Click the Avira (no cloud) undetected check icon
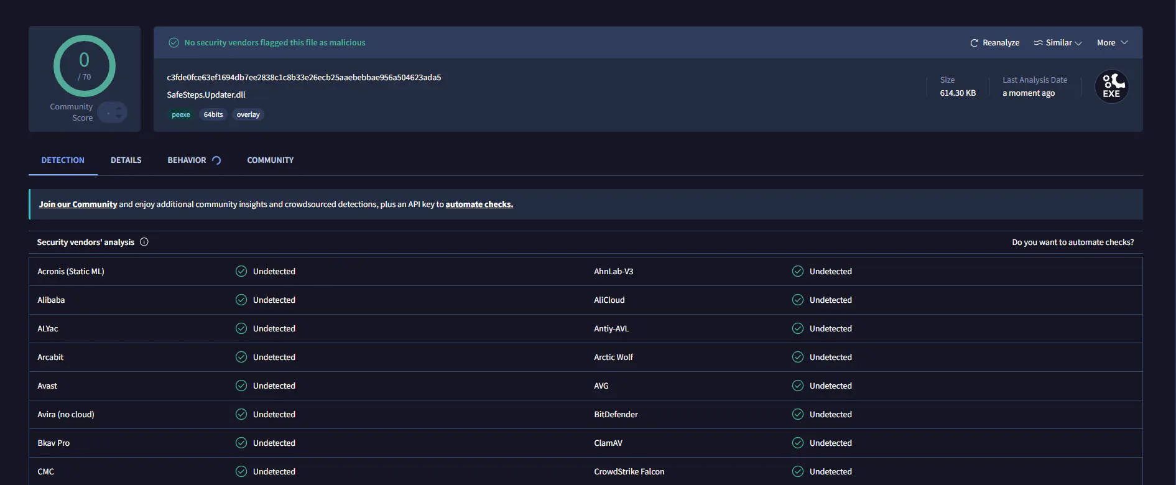The image size is (1176, 485). pos(241,414)
